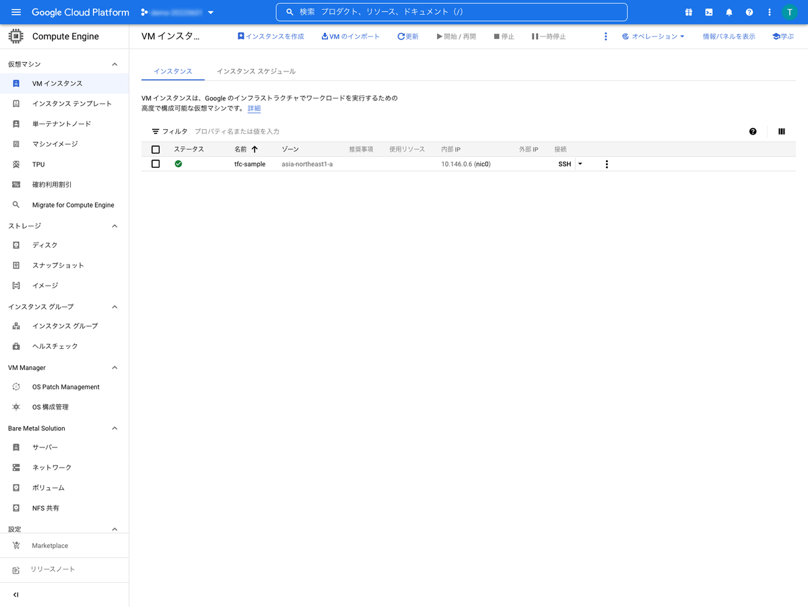Viewport: 808px width, 607px height.
Task: Open the header three-dot settings menu
Action: pos(769,12)
